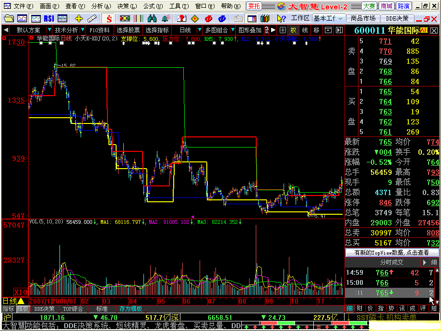
Task: Open the 画面(P) menu
Action: (49, 6)
